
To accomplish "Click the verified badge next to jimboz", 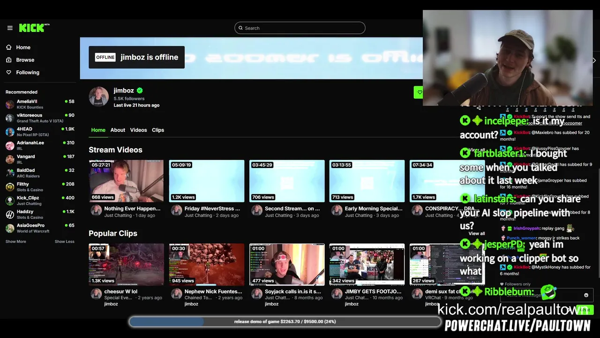I will (140, 91).
